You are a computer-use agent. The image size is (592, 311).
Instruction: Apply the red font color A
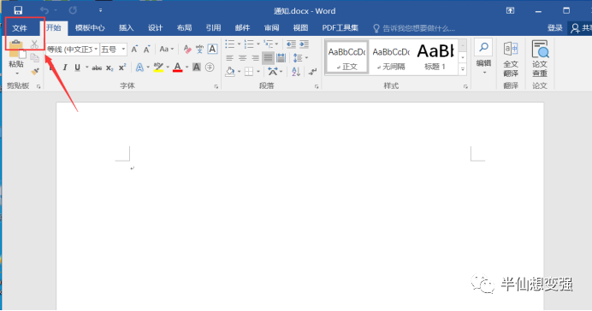(177, 67)
